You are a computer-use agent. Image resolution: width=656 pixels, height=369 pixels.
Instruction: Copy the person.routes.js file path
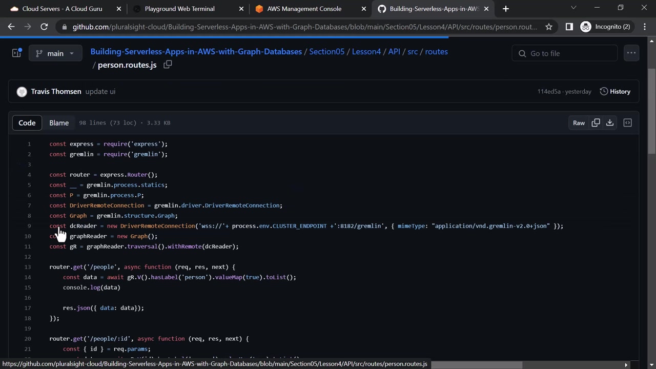tap(168, 65)
